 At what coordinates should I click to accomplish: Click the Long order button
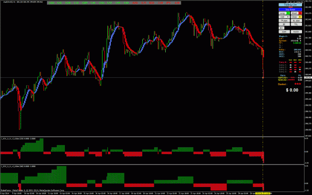click(x=283, y=13)
